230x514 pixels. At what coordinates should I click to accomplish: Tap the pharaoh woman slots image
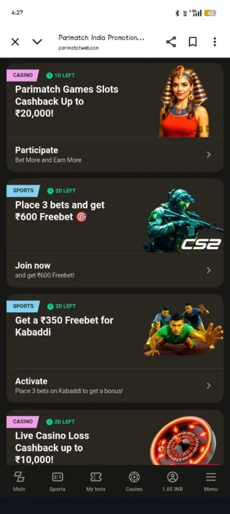pos(184,101)
